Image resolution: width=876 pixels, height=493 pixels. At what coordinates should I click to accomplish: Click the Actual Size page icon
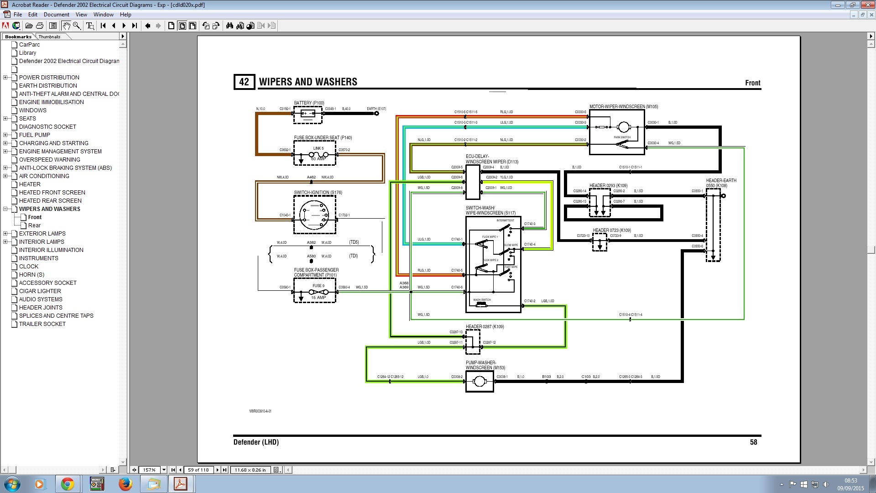[172, 26]
